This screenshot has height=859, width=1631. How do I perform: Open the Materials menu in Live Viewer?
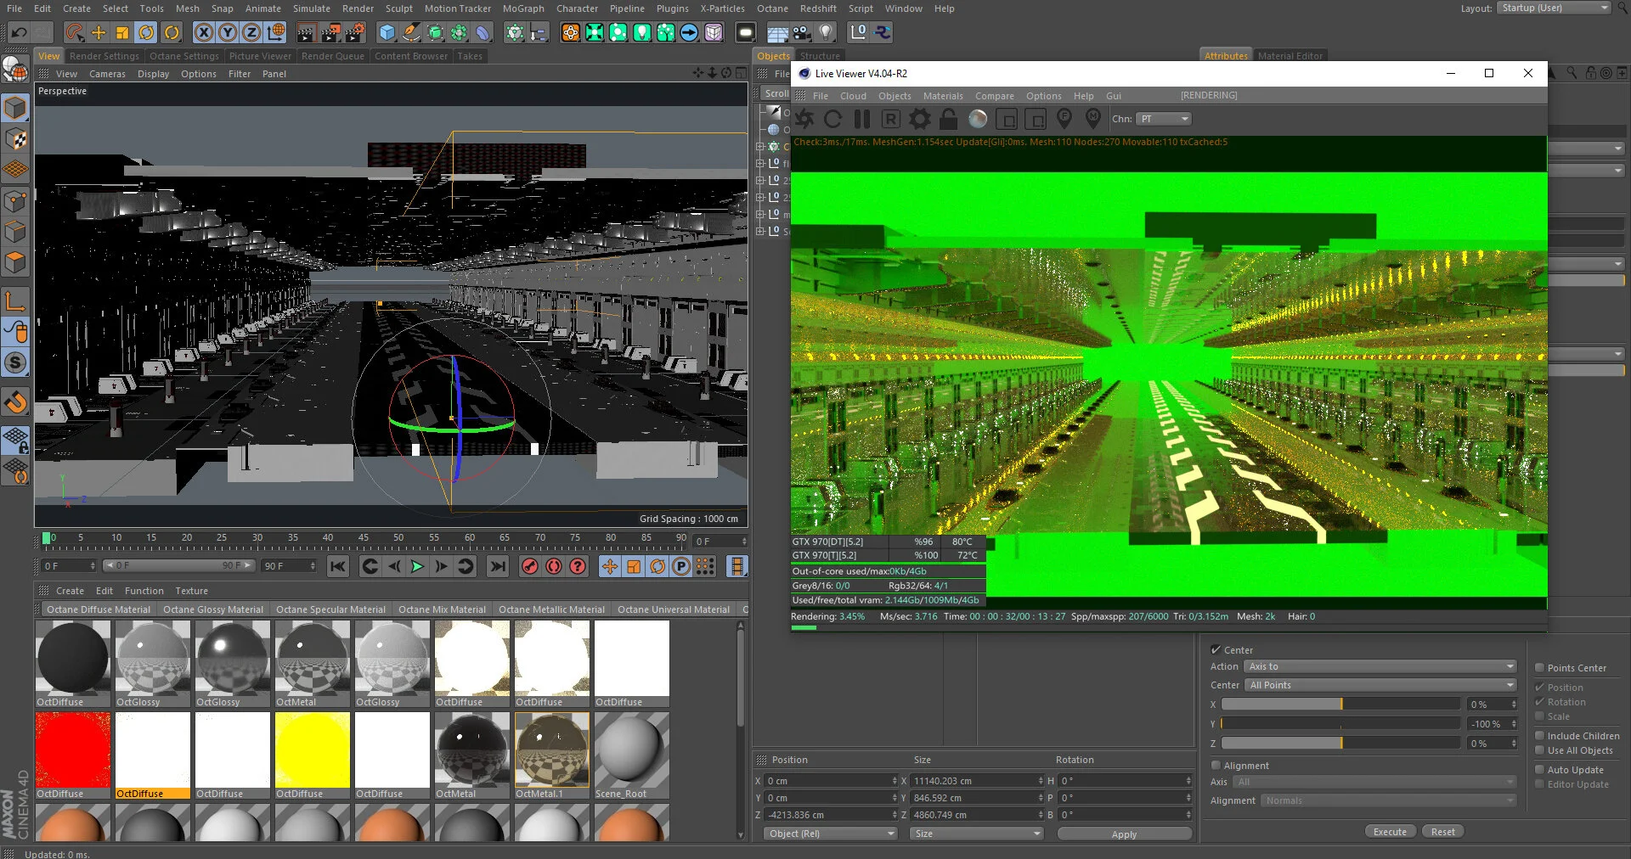coord(943,96)
